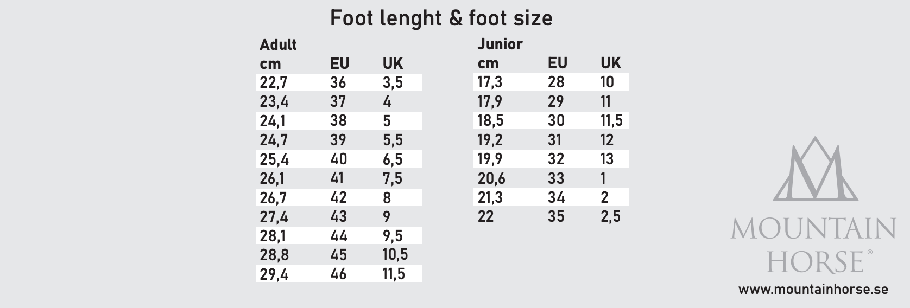Select the adult row with 25,4 cm
This screenshot has height=308, width=910.
(x=339, y=159)
